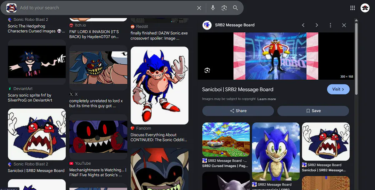This screenshot has width=375, height=190.
Task: Open related screaming Sanicboi thumbnail in panel
Action: (x=326, y=141)
